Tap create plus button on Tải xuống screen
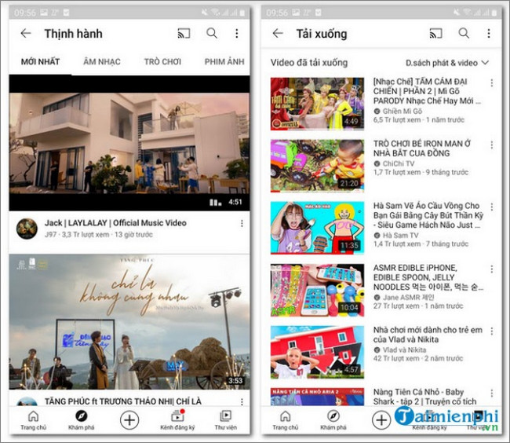Viewport: 510px width, 443px height. coord(381,420)
